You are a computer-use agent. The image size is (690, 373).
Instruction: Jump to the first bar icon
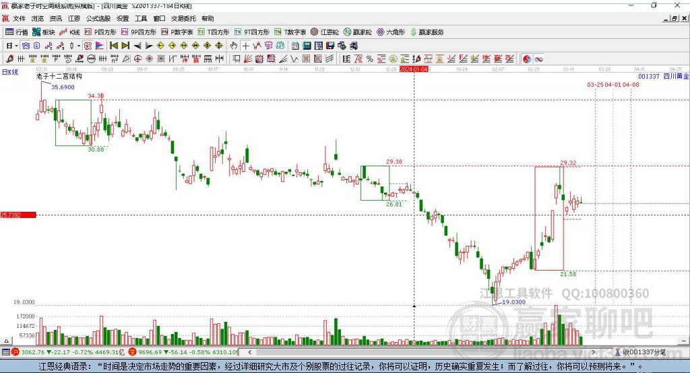click(113, 46)
